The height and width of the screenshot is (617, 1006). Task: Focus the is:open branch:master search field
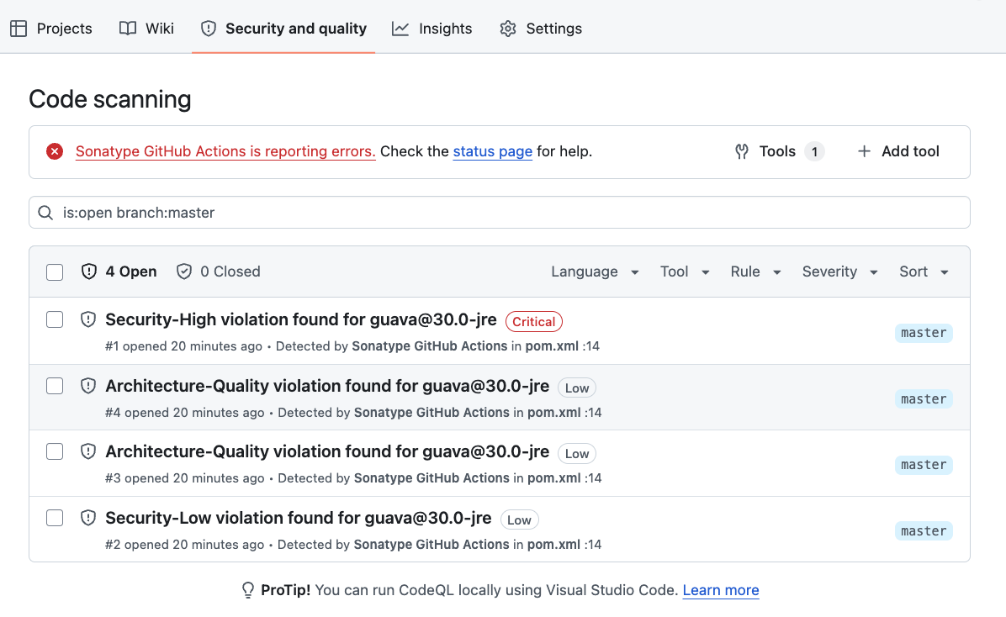[x=499, y=213]
